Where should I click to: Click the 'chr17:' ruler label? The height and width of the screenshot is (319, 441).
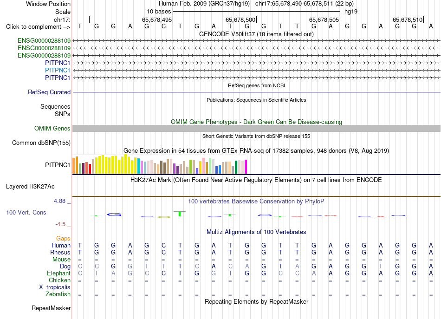pos(62,20)
